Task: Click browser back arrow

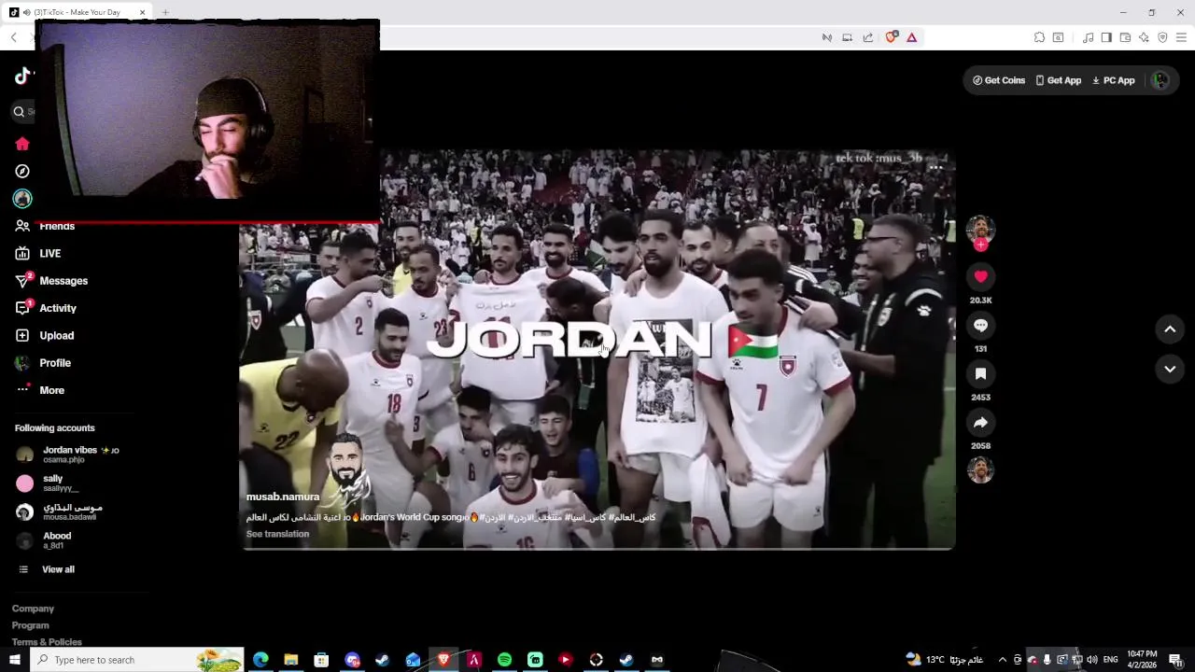Action: tap(13, 37)
